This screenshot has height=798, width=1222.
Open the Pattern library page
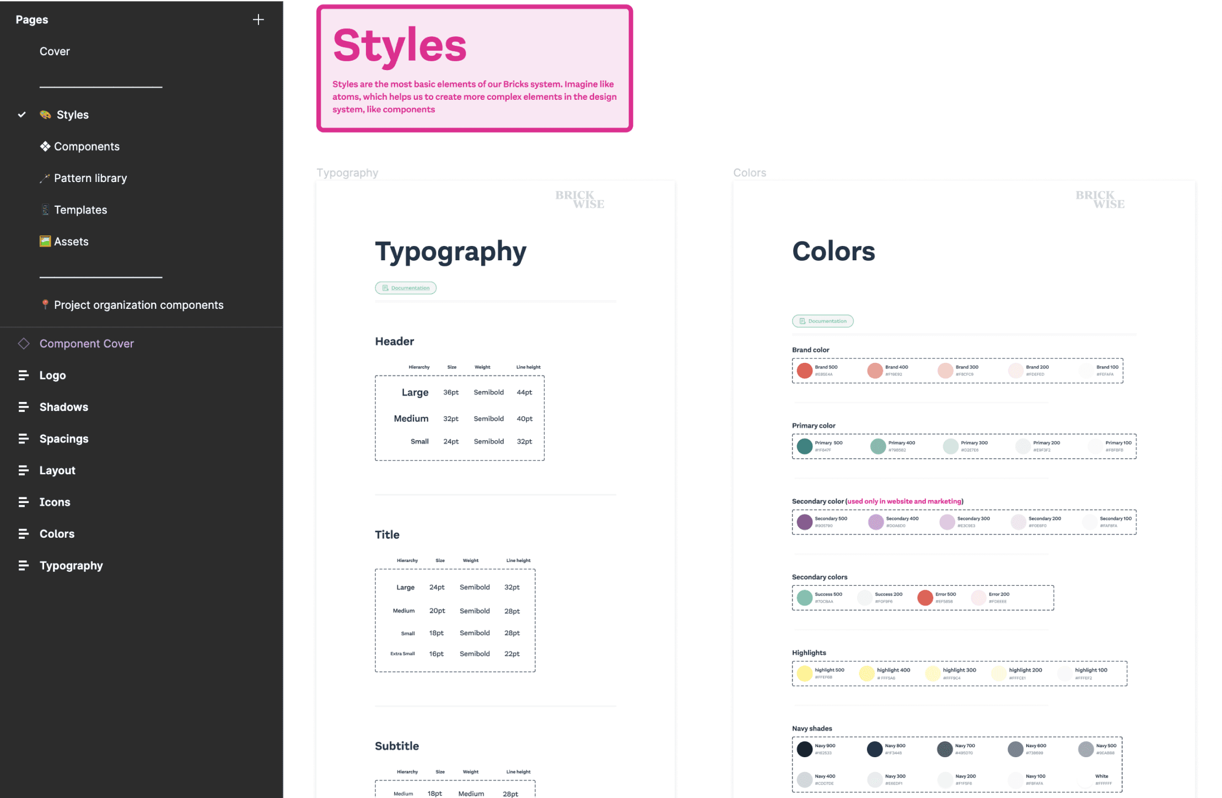[x=90, y=178]
